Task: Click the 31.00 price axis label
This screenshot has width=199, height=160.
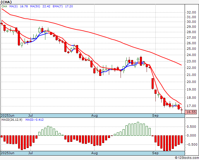Action: (x=191, y=17)
